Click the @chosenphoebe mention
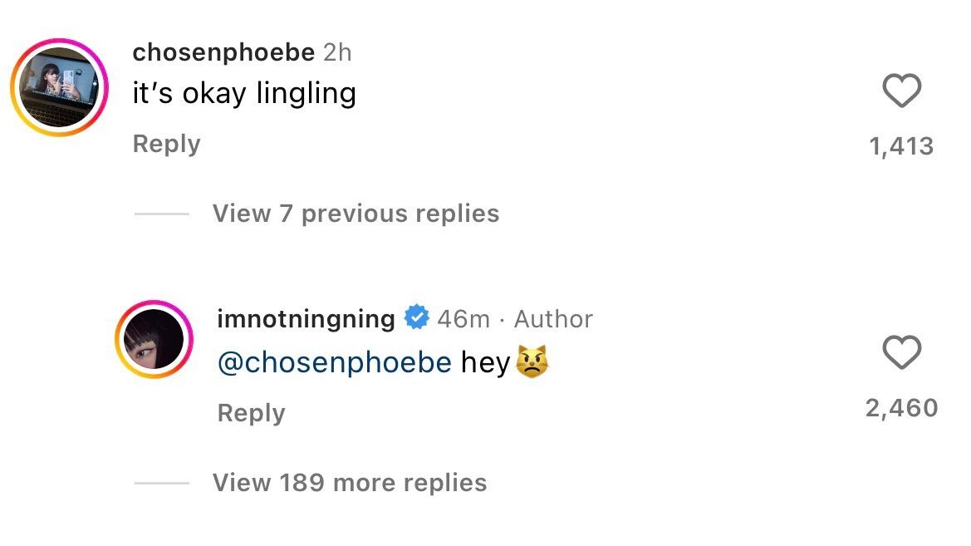Screen dimensions: 971x546 (x=334, y=362)
